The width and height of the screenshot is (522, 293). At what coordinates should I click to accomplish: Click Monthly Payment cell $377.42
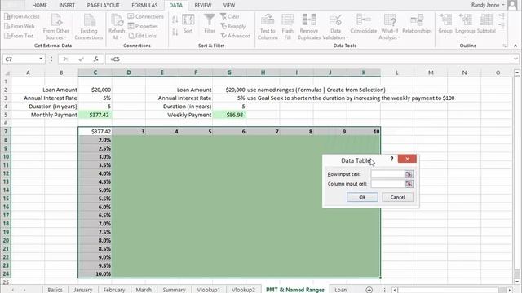(x=95, y=115)
